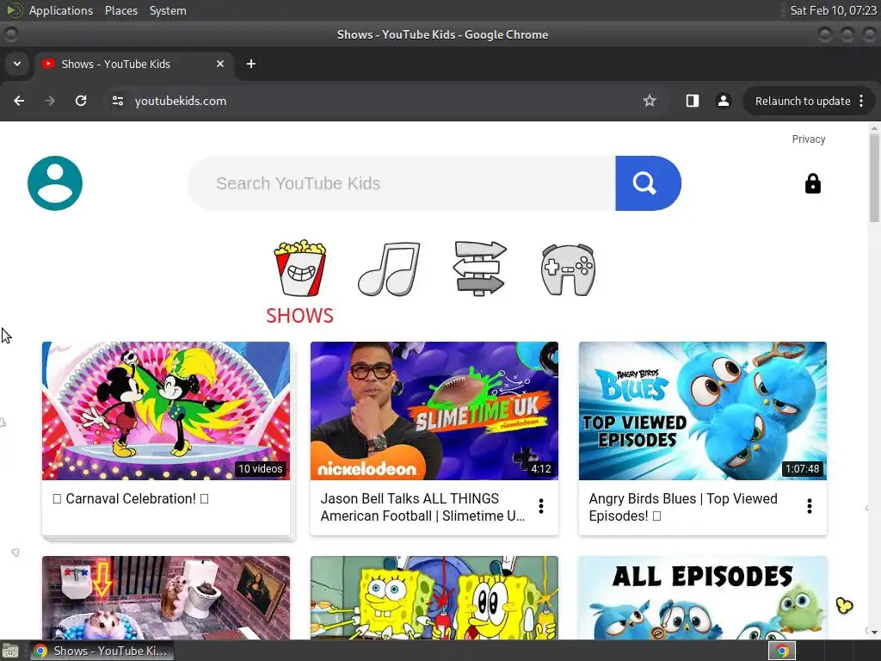Open the ALL EPISODES Angry Birds thumbnail

(702, 597)
